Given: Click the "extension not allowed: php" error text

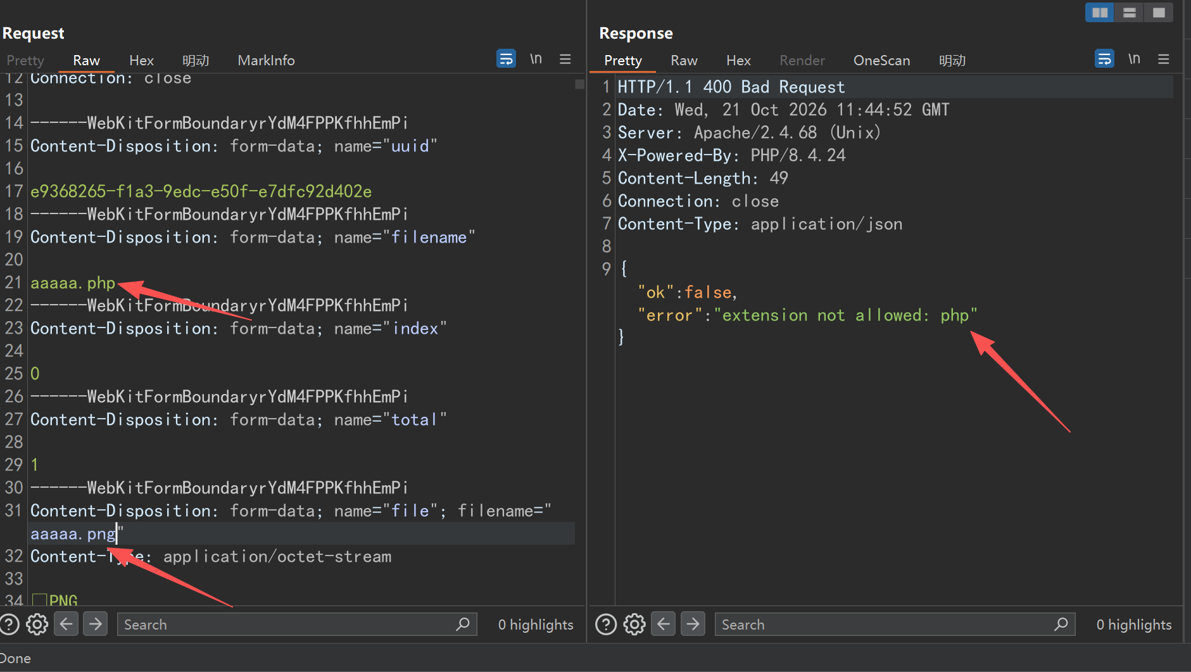Looking at the screenshot, I should 846,315.
